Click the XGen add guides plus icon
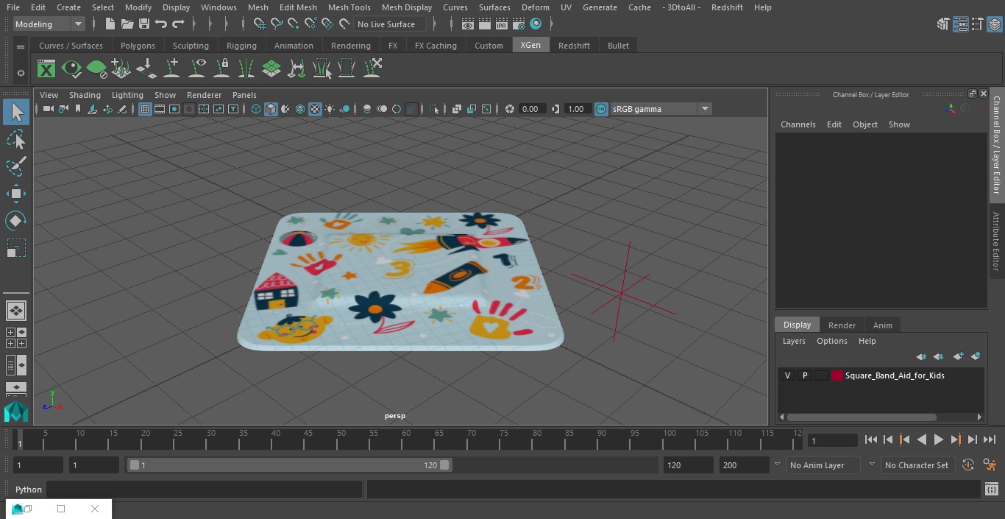The width and height of the screenshot is (1005, 519). (171, 68)
